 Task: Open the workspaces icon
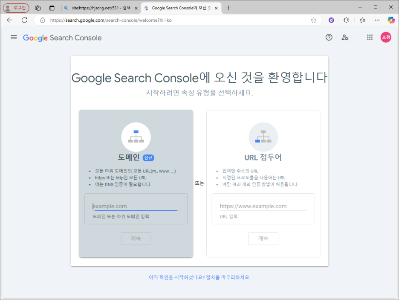(x=38, y=8)
